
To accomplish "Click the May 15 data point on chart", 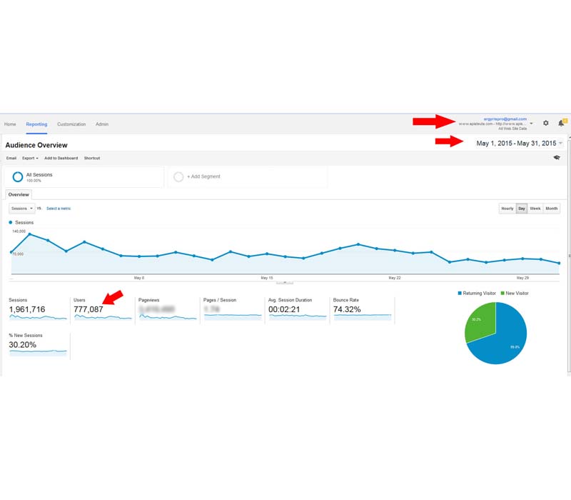I will click(x=267, y=254).
